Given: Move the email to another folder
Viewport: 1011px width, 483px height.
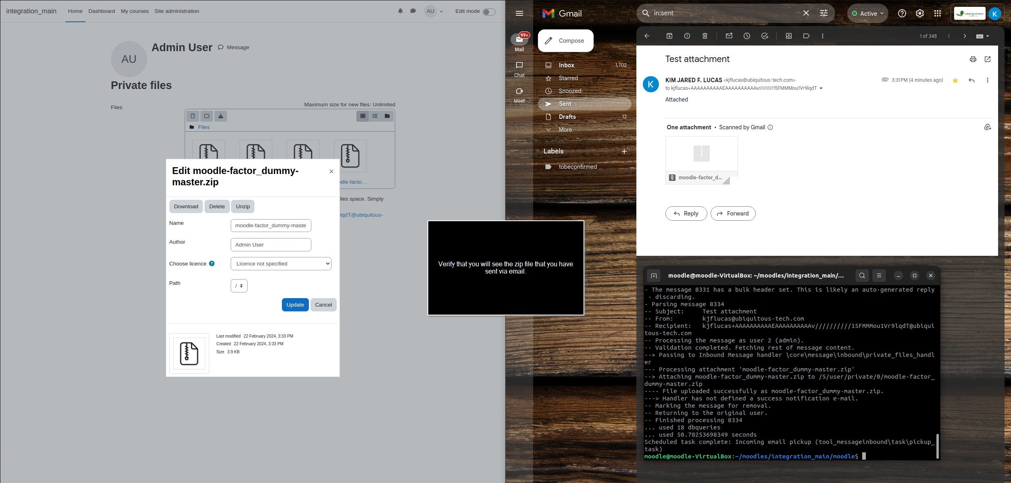Looking at the screenshot, I should pyautogui.click(x=789, y=36).
